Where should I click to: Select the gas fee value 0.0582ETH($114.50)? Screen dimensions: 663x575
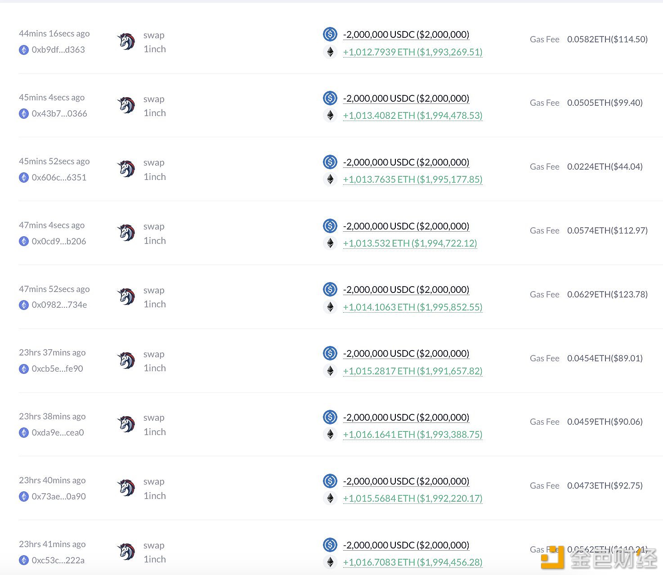pos(608,39)
